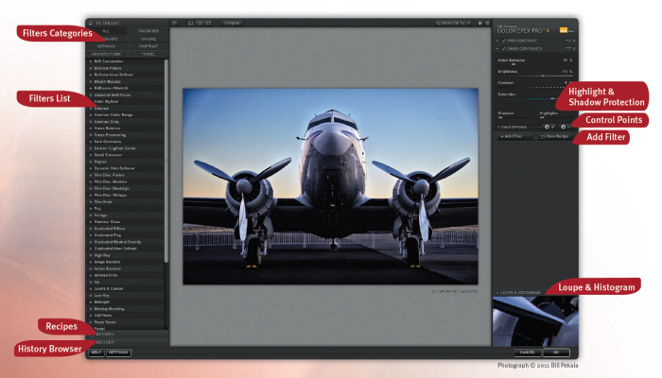Expand Cross Processing presets arrow
This screenshot has height=378, width=662.
pyautogui.click(x=91, y=135)
